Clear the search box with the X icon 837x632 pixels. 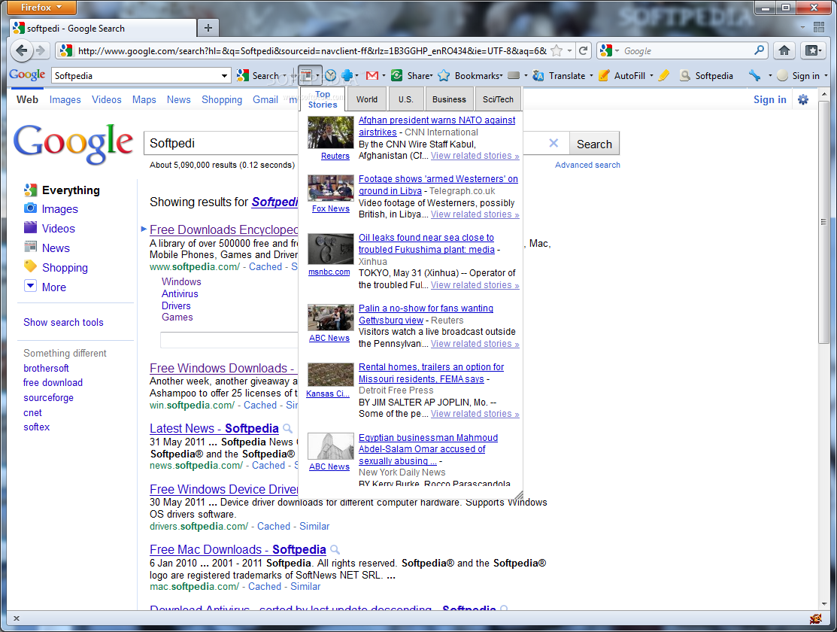(553, 143)
